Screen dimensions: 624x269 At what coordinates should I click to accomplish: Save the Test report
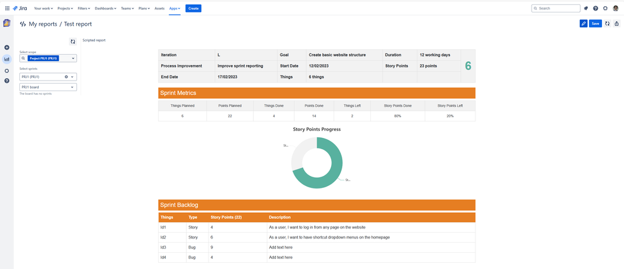tap(595, 24)
